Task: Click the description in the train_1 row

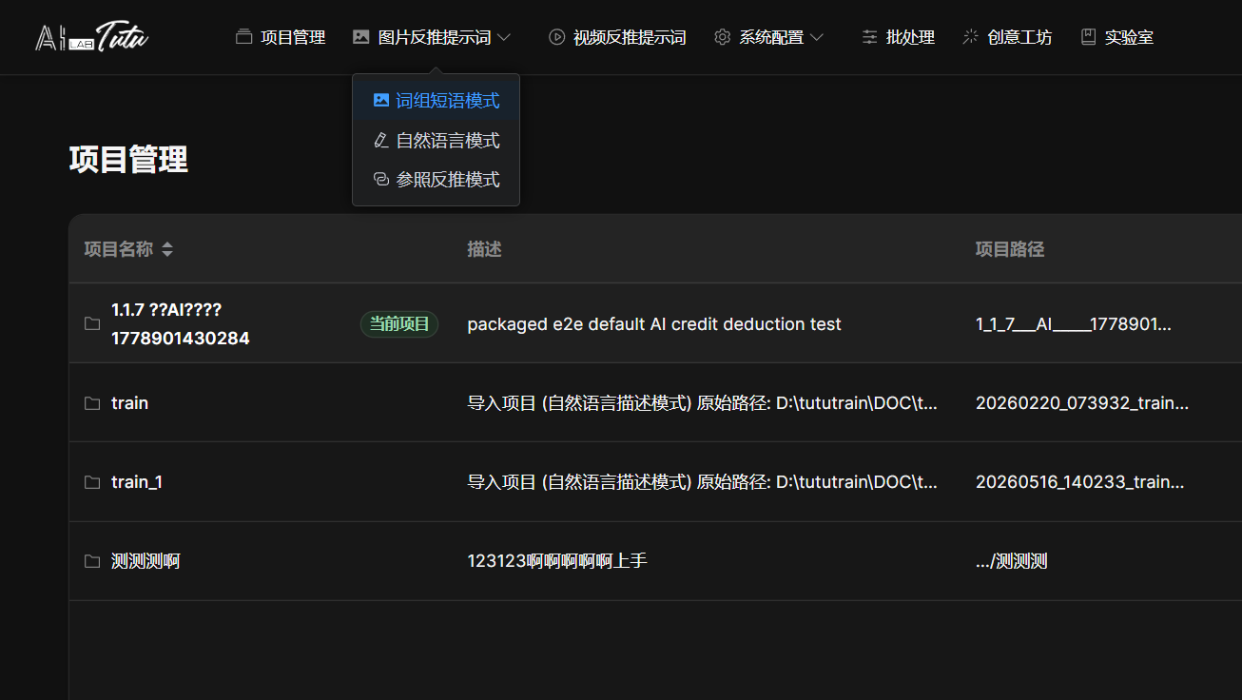Action: point(703,482)
